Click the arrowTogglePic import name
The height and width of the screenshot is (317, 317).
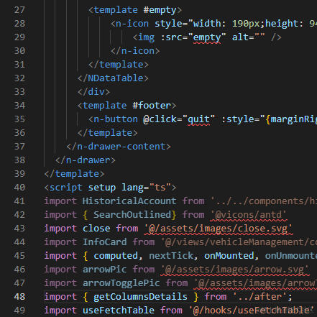pos(121,283)
